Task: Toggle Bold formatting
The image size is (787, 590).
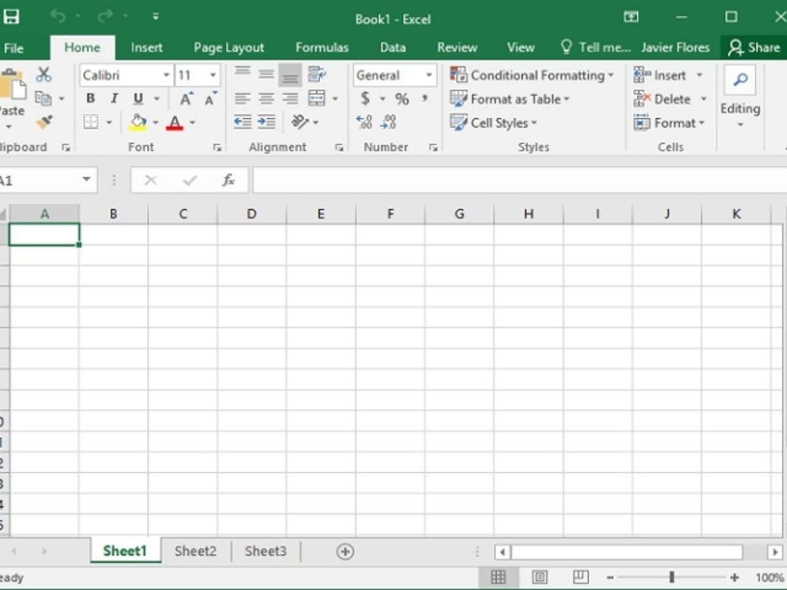Action: [91, 99]
